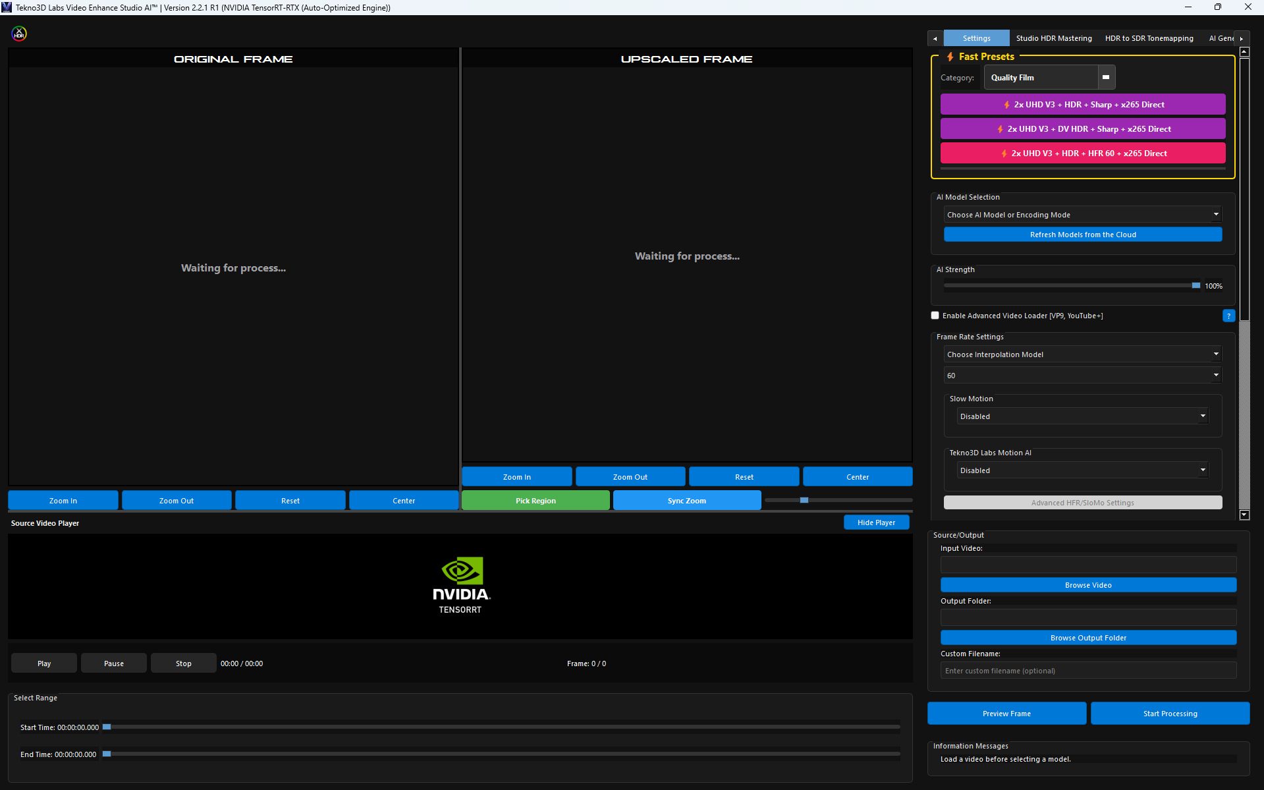
Task: Open the Tekno3D Labs Motion AI dropdown
Action: coord(1083,470)
